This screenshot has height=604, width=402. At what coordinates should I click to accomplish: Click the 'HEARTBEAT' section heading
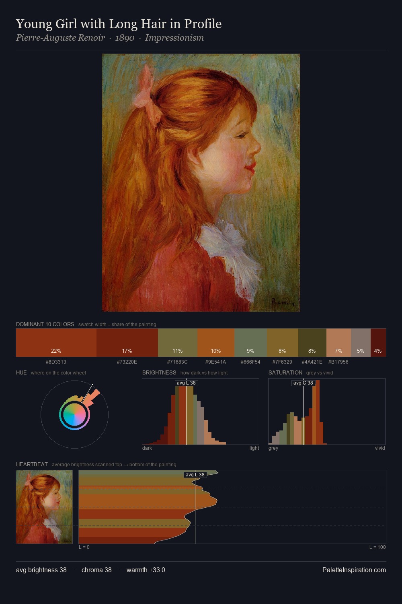[32, 464]
